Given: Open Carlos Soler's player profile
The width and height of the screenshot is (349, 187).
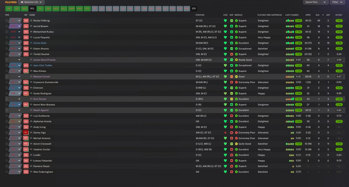Looking at the screenshot, I should (40, 43).
